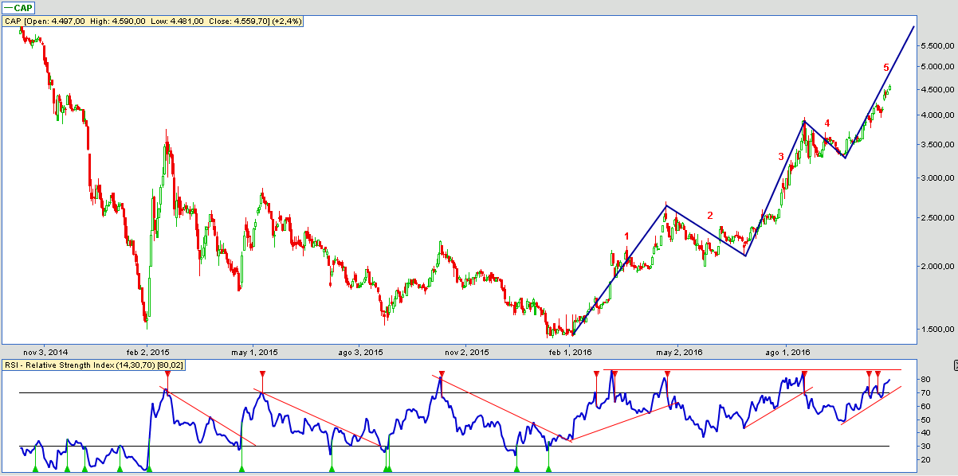Click the red wave label 4
958x476 pixels.
[x=827, y=123]
